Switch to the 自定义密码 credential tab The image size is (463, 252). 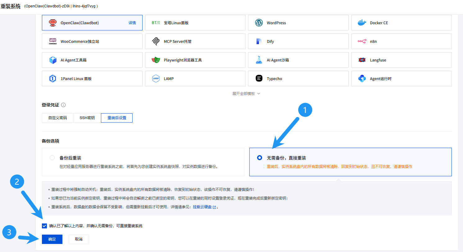(x=57, y=118)
